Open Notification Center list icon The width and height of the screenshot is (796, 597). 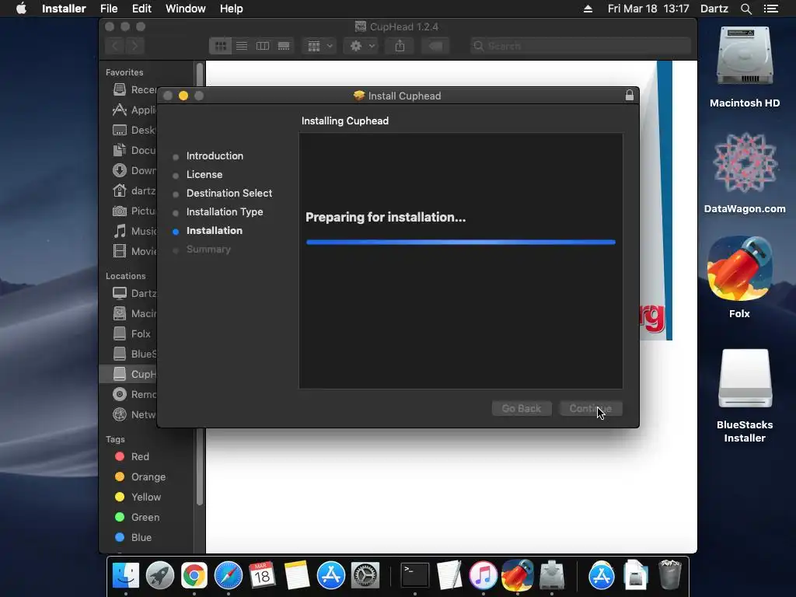(x=771, y=9)
